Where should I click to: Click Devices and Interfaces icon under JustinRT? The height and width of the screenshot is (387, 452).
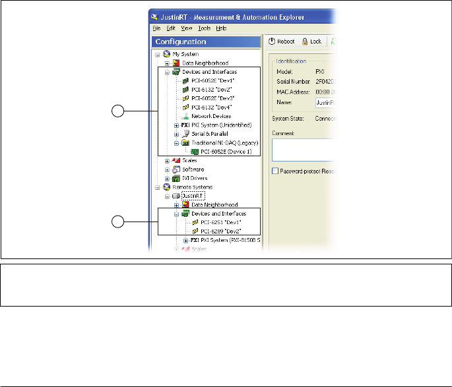[185, 214]
